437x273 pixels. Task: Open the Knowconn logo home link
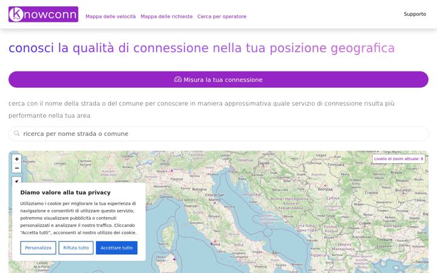[x=43, y=14]
